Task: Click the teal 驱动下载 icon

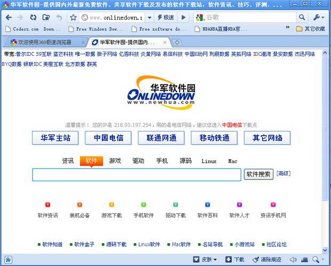Action: pos(175,205)
